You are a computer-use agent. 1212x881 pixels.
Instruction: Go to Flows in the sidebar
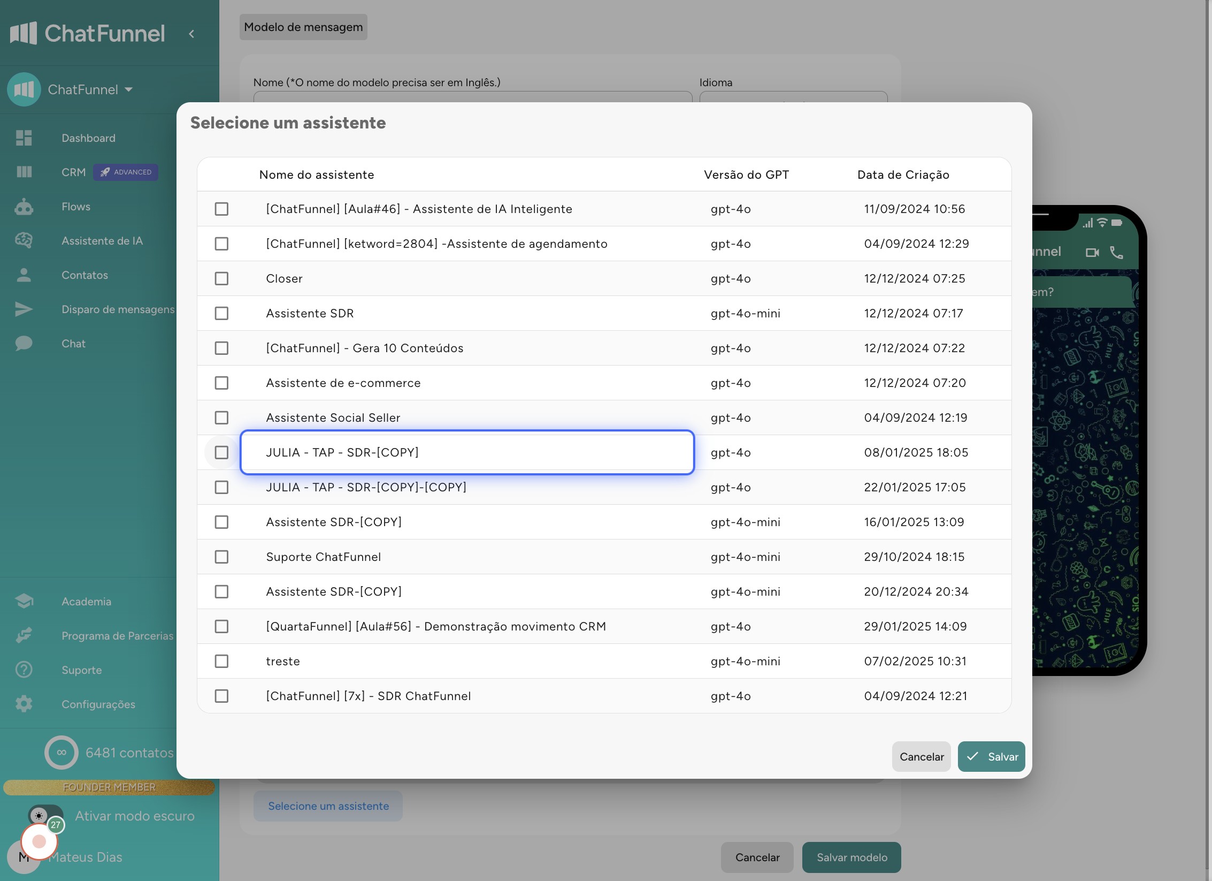pyautogui.click(x=76, y=207)
